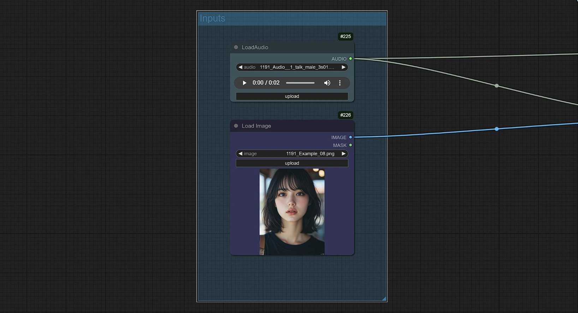Click the portrait preview thumbnail
This screenshot has height=313, width=578.
292,212
